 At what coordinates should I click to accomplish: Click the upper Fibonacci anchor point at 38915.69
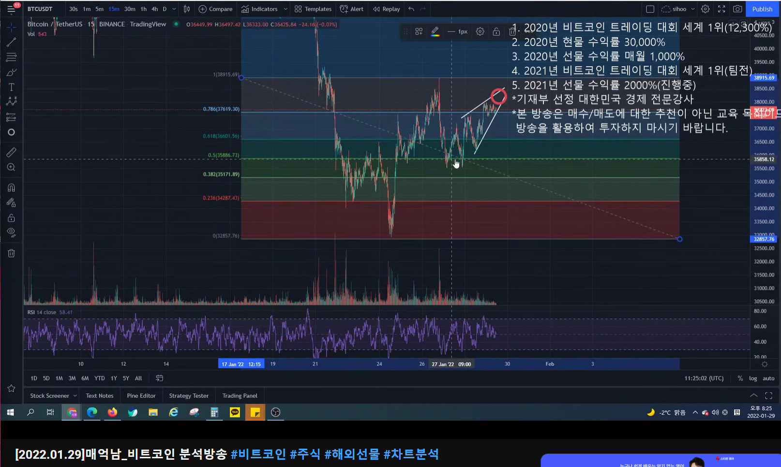[241, 78]
